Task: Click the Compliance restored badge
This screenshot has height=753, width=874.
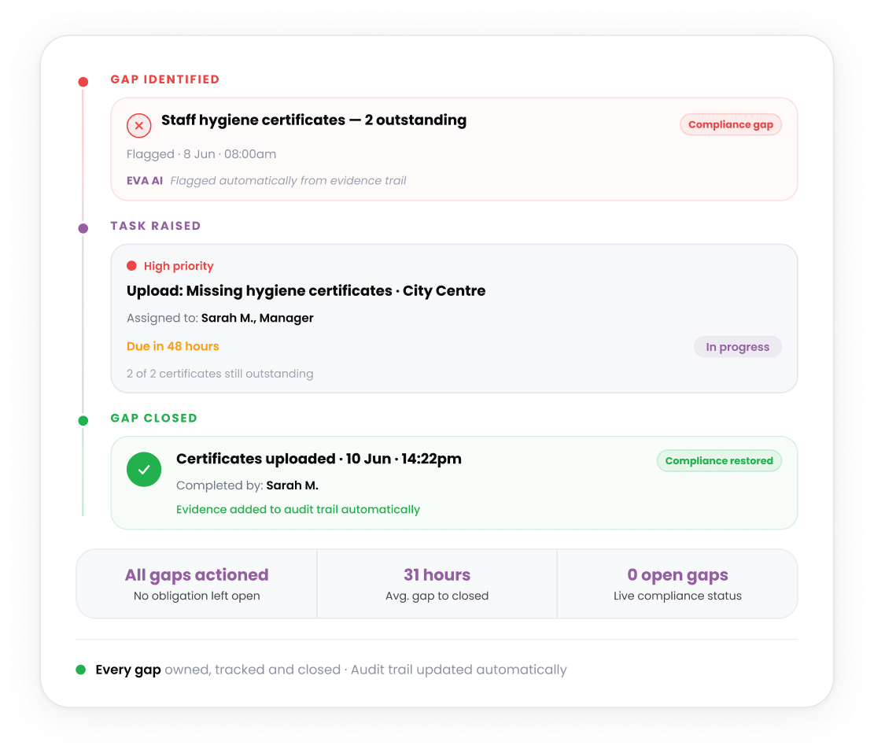Action: click(719, 461)
